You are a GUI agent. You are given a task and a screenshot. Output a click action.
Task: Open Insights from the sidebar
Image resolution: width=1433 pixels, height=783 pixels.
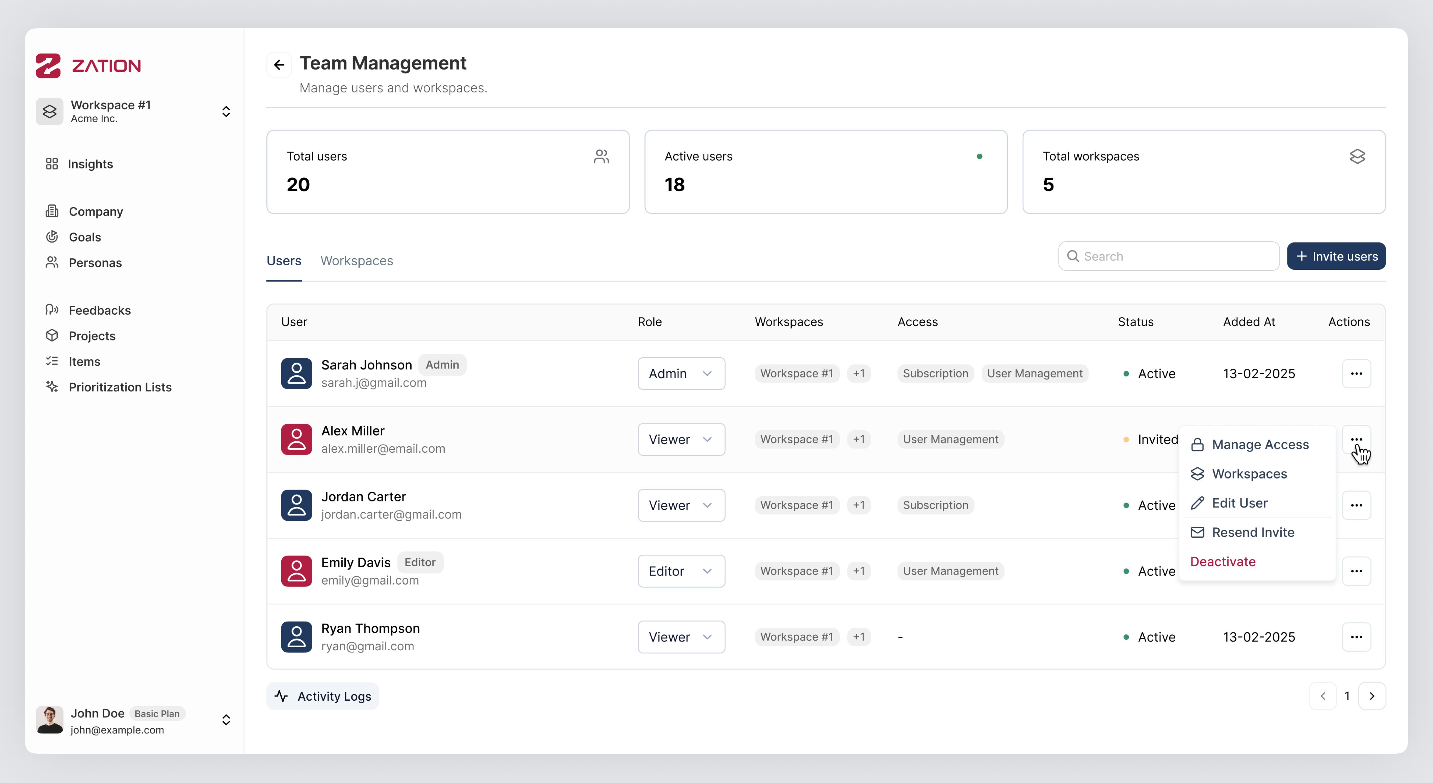click(90, 164)
